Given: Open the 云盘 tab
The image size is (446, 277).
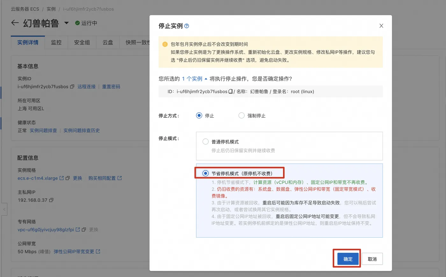Looking at the screenshot, I should (x=108, y=42).
